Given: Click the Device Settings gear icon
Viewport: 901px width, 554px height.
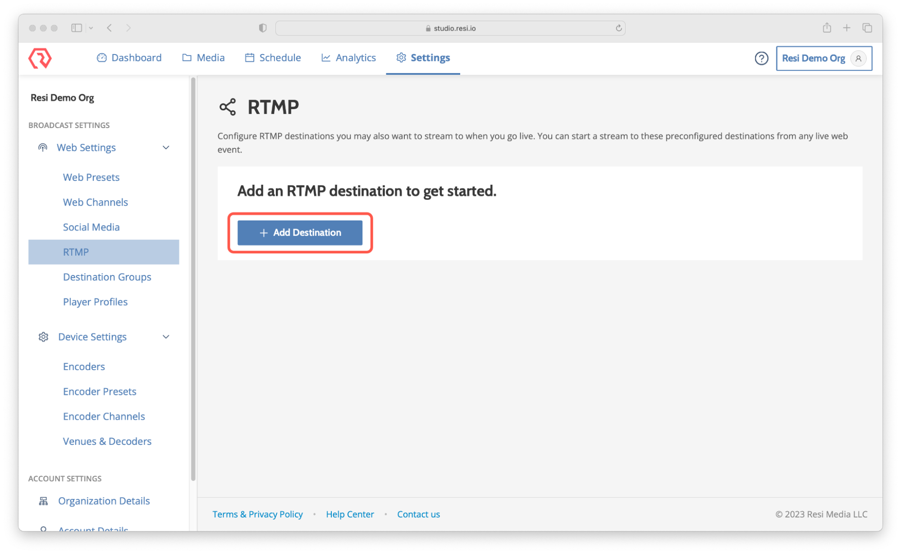Looking at the screenshot, I should coord(43,337).
